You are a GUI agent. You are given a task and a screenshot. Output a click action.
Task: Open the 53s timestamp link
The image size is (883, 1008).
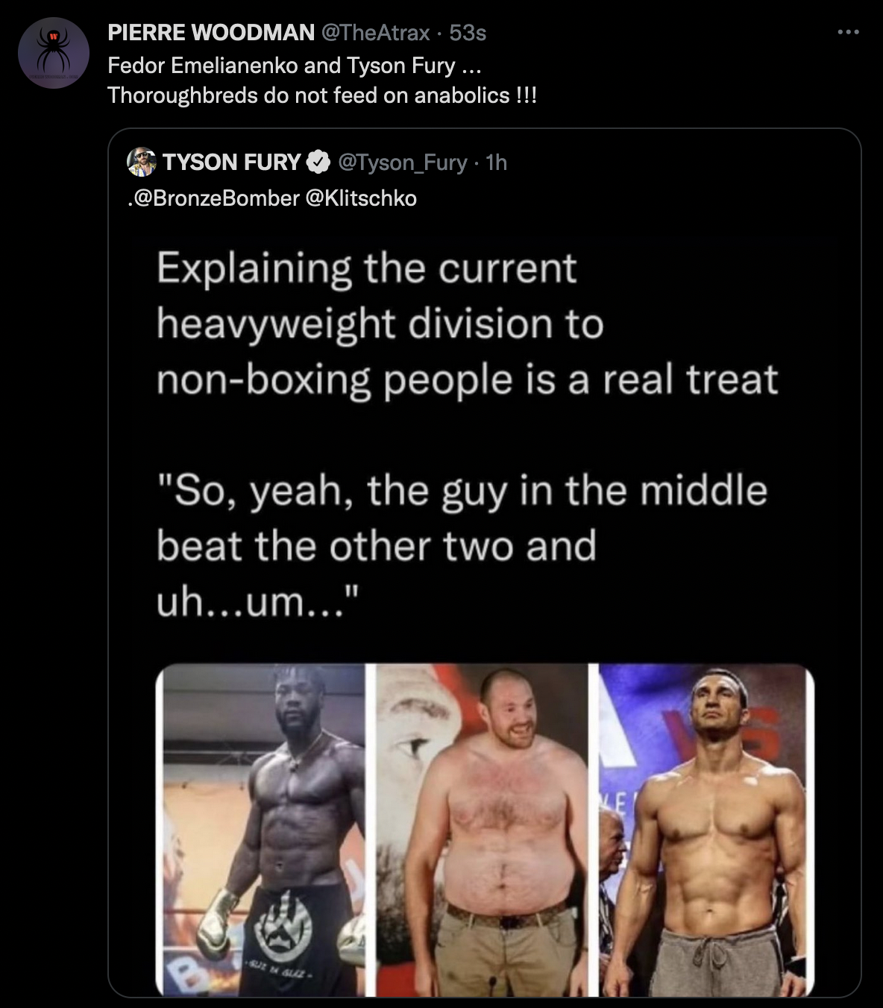[468, 32]
